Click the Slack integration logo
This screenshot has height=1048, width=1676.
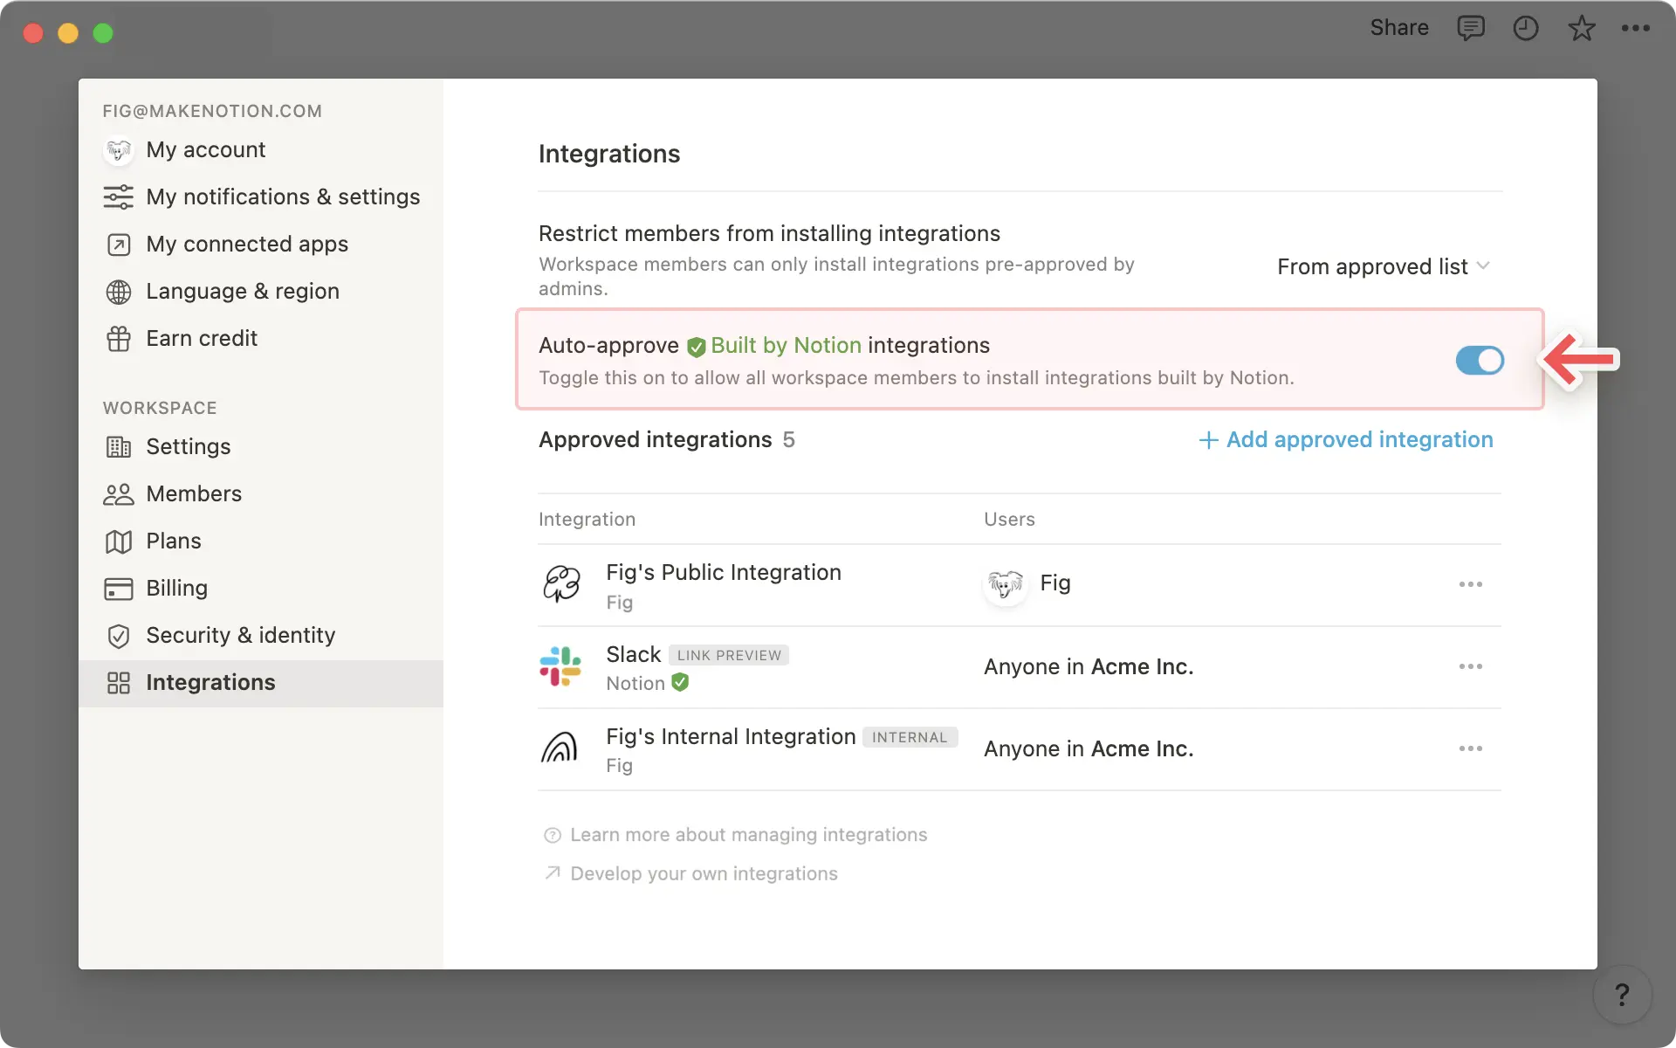(560, 666)
